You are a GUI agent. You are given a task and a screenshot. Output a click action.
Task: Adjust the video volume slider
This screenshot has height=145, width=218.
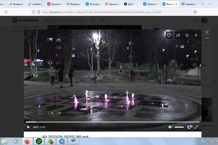179,127
